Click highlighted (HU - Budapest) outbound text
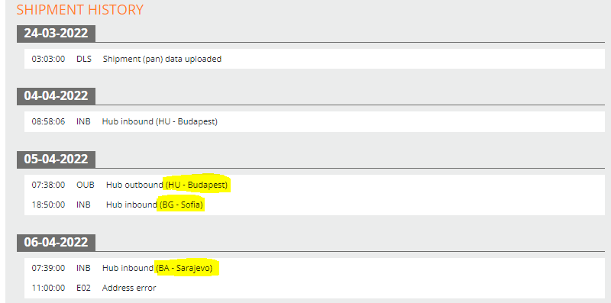Image resolution: width=611 pixels, height=303 pixels. [196, 185]
